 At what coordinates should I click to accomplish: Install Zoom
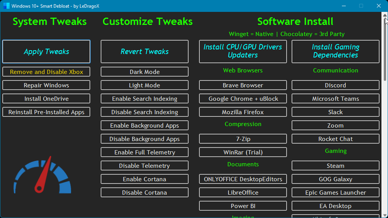335,125
